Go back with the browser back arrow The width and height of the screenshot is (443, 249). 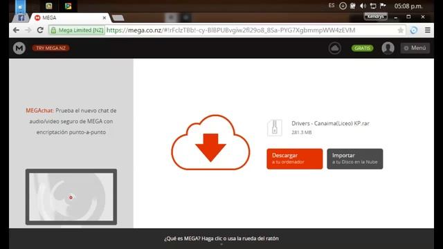[x=16, y=30]
